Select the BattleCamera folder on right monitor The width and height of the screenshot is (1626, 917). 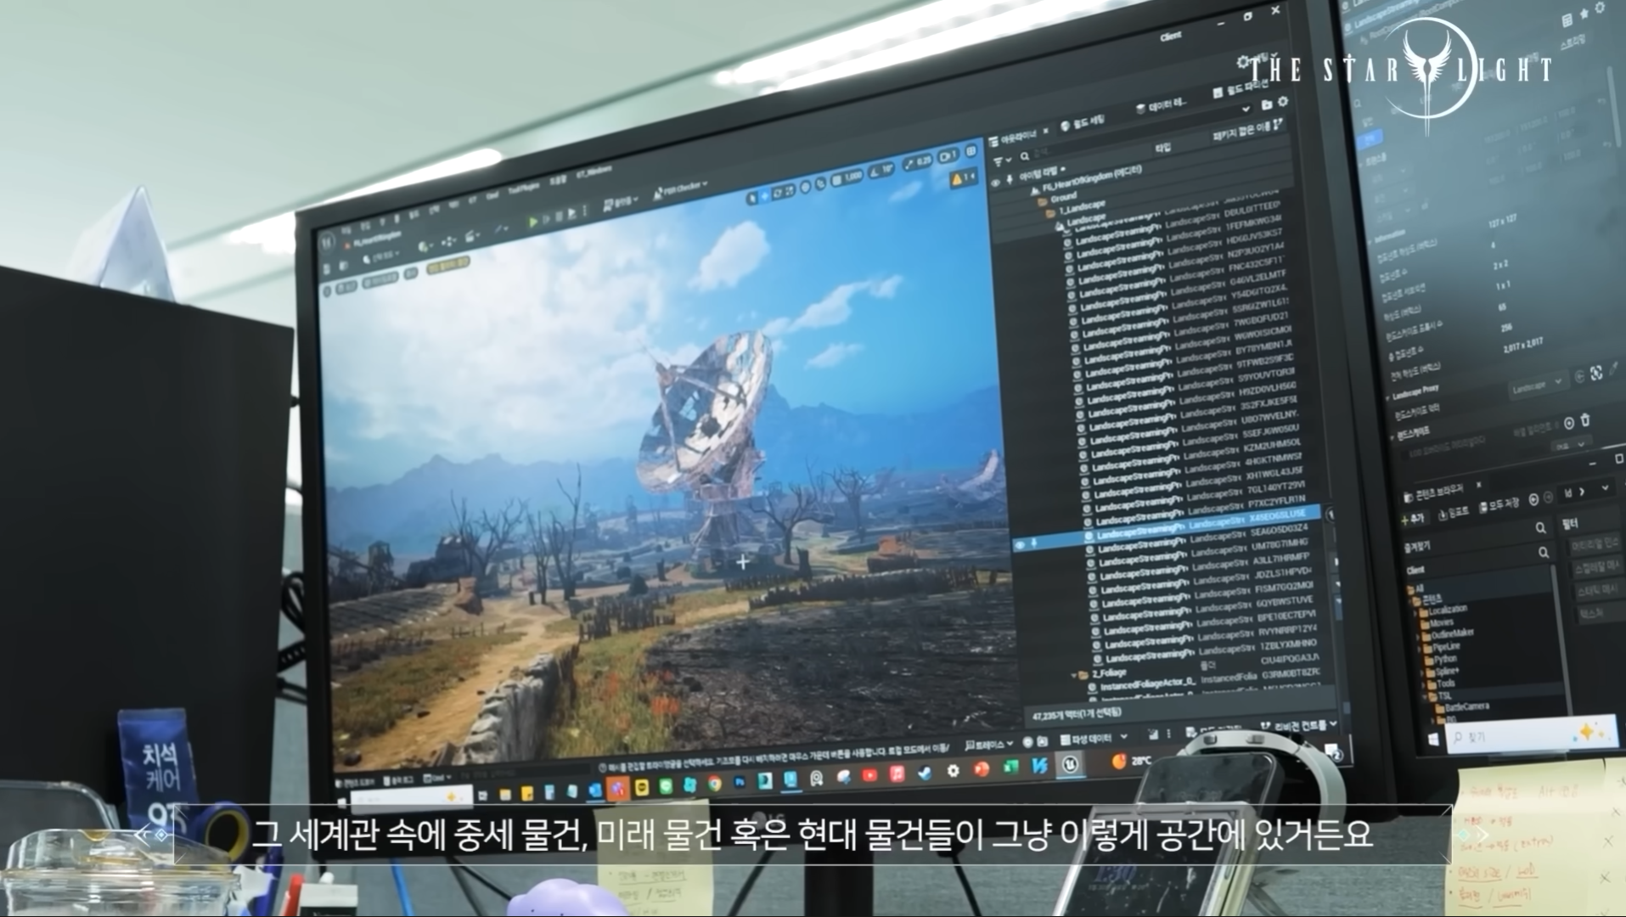(1462, 706)
